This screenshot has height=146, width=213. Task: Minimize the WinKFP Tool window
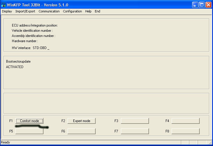(x=195, y=5)
